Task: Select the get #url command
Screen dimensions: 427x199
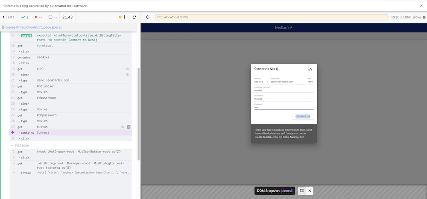Action: click(x=71, y=69)
